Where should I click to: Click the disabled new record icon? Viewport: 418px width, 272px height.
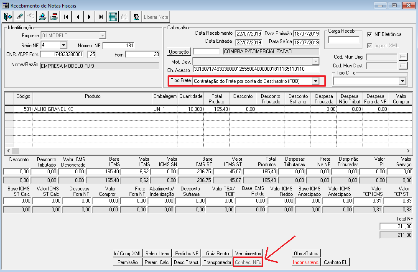(x=31, y=17)
